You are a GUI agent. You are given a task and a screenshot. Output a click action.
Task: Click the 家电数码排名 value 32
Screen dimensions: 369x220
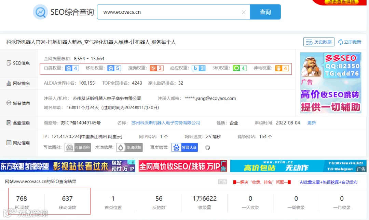coord(181,83)
